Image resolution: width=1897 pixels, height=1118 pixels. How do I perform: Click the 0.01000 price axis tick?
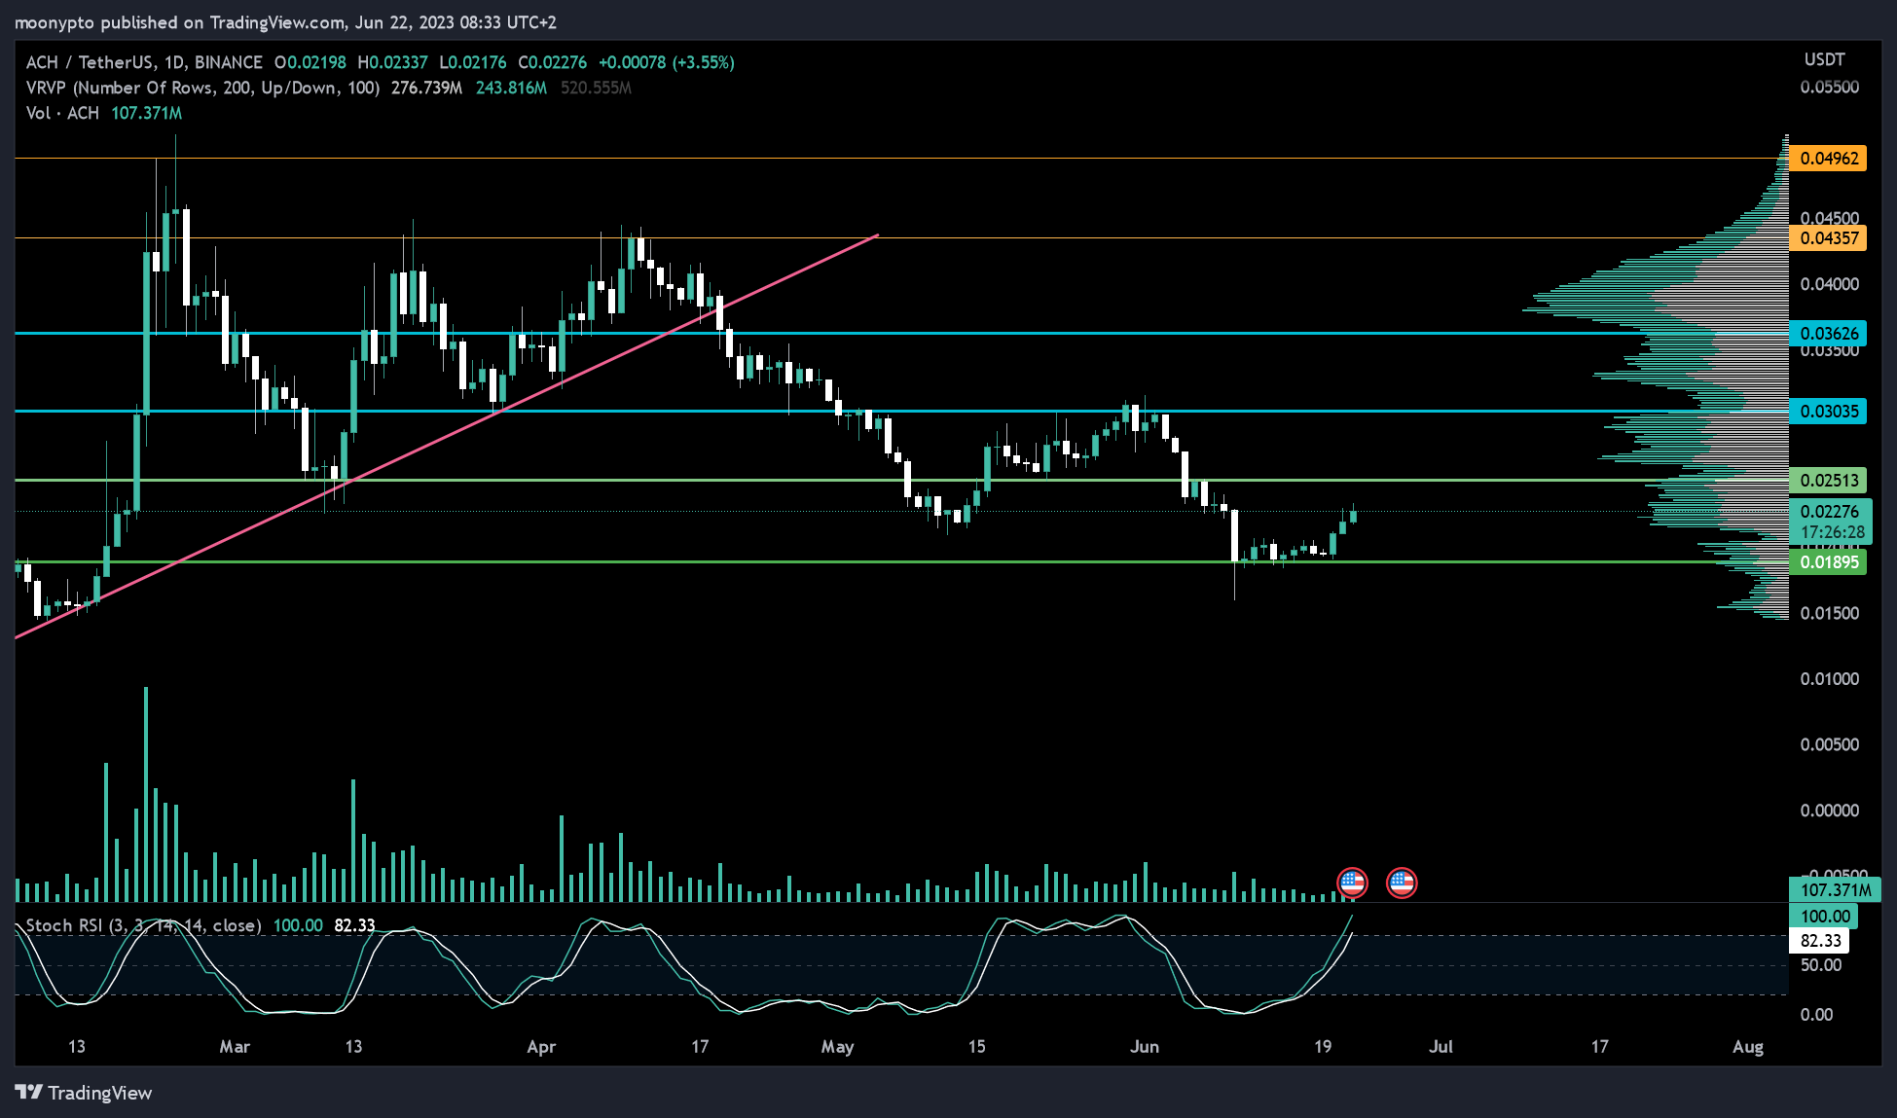(1829, 679)
